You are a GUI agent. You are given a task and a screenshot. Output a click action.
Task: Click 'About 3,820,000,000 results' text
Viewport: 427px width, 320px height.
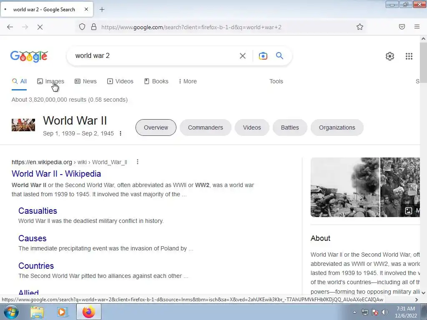tap(49, 100)
